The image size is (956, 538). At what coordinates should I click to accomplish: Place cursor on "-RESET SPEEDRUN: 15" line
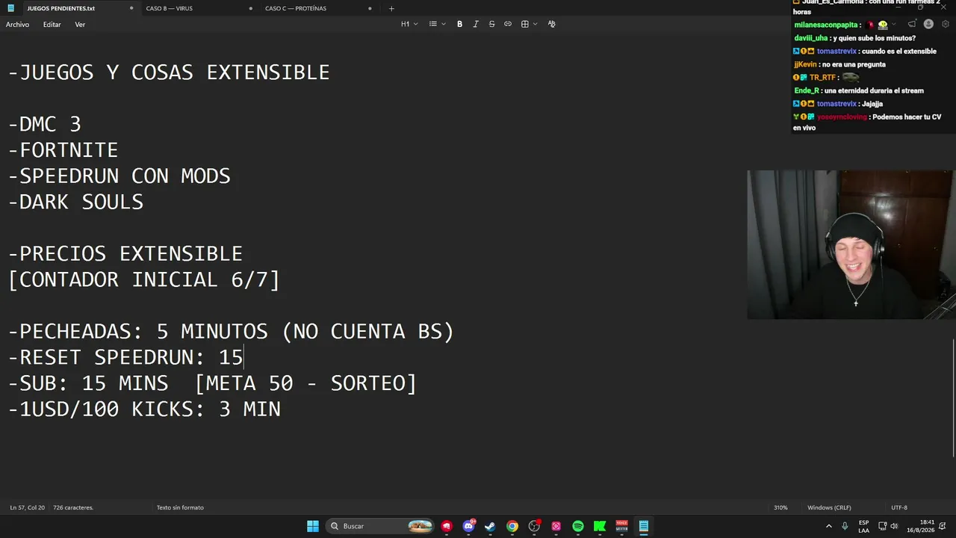[x=125, y=357]
